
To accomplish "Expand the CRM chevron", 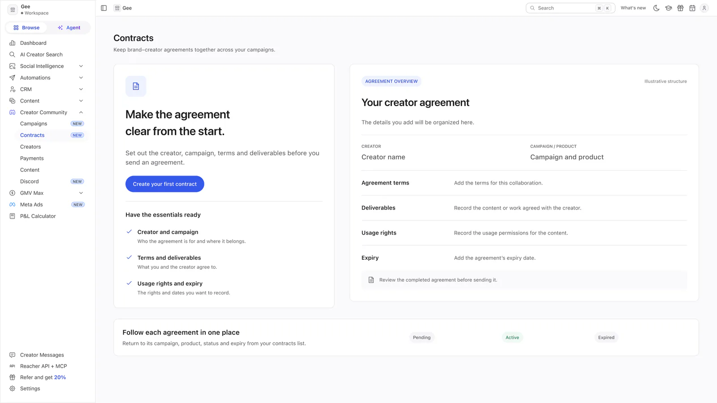I will [81, 89].
